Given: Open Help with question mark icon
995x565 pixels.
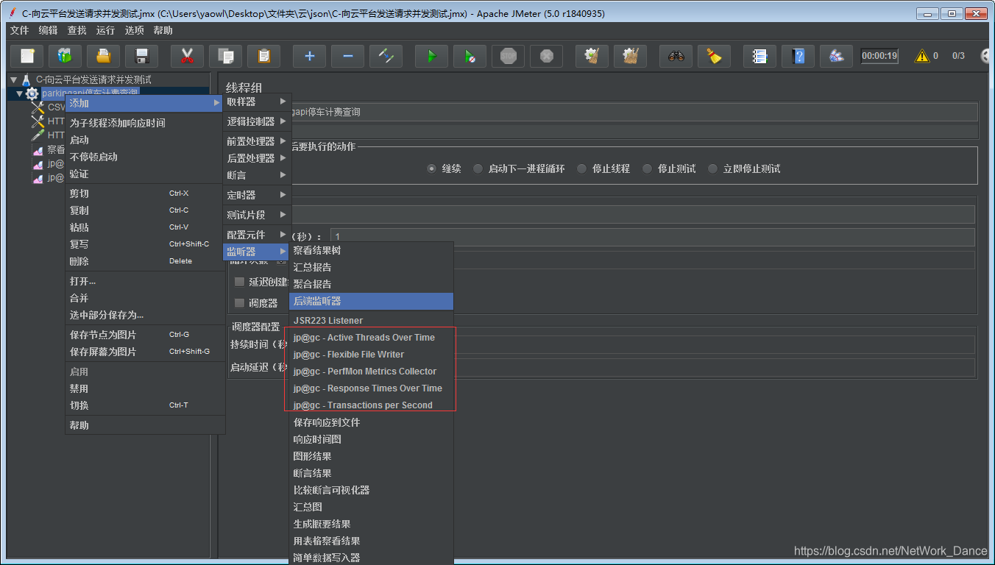Looking at the screenshot, I should pyautogui.click(x=799, y=56).
